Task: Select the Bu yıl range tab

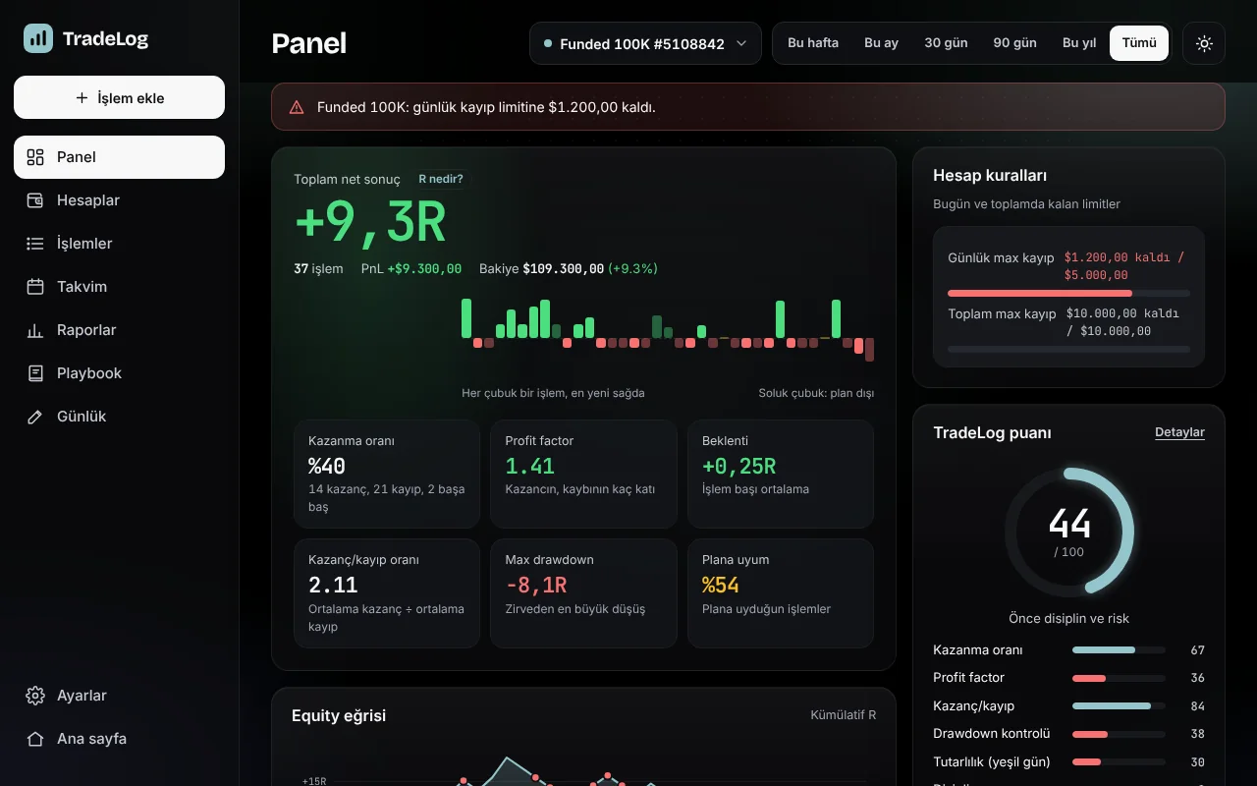Action: tap(1079, 43)
